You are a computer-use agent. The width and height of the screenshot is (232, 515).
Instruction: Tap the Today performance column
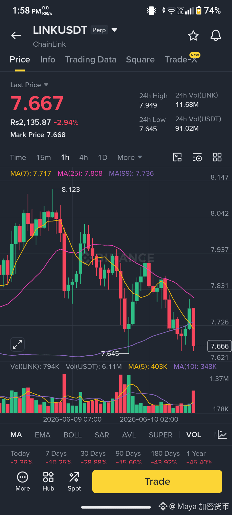[21, 457]
